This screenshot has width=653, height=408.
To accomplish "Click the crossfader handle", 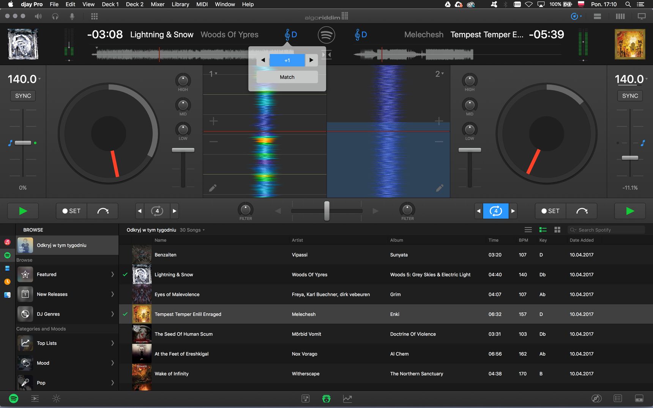I will [326, 211].
